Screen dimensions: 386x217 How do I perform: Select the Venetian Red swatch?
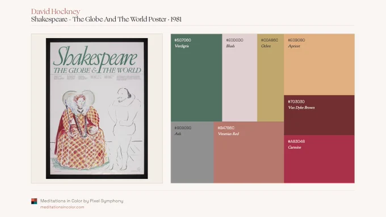click(249, 152)
